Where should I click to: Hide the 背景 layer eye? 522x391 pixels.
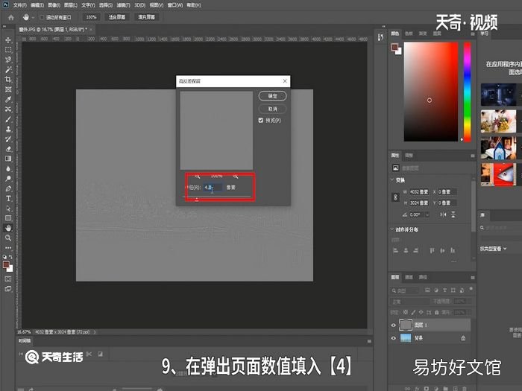(x=394, y=338)
